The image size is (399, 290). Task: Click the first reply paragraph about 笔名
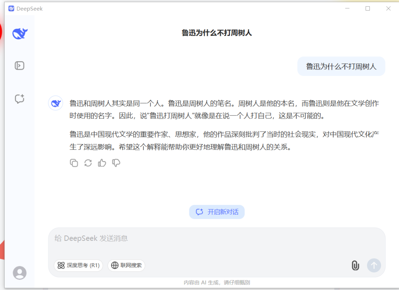click(224, 110)
